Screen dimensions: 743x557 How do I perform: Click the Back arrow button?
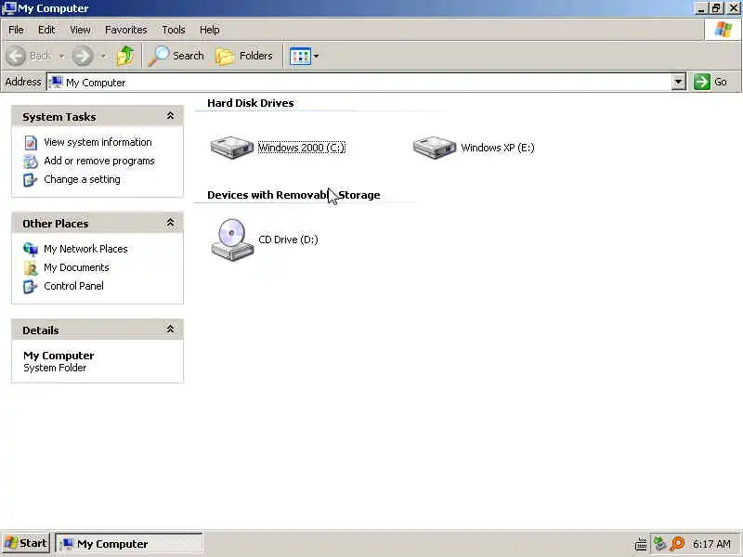[x=16, y=56]
